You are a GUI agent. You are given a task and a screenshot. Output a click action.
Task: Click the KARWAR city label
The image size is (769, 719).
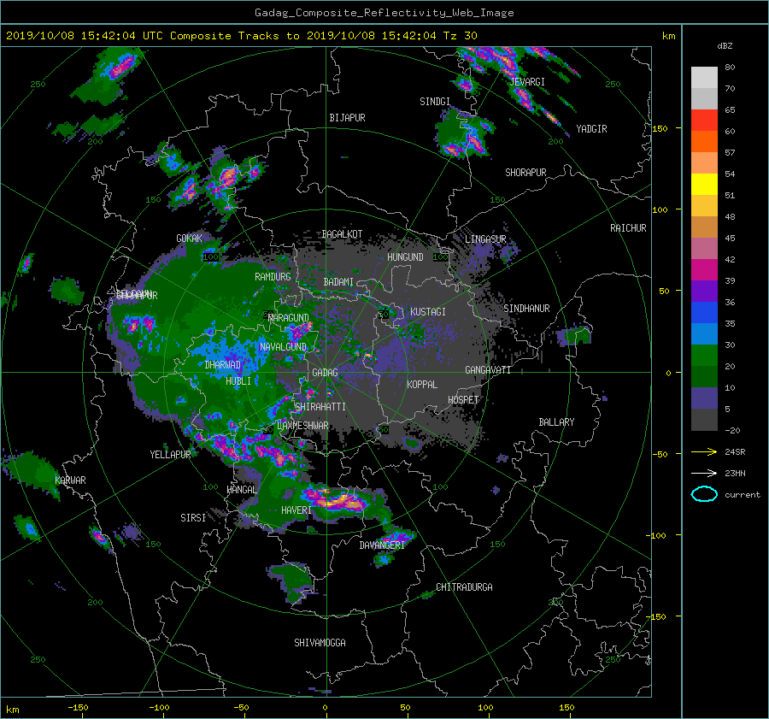coord(70,480)
